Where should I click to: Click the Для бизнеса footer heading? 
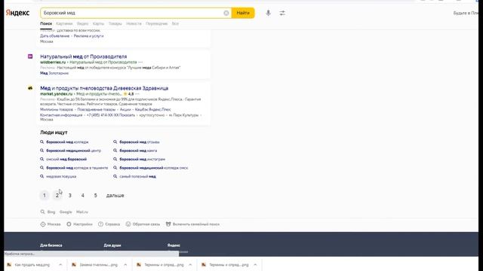[51, 245]
